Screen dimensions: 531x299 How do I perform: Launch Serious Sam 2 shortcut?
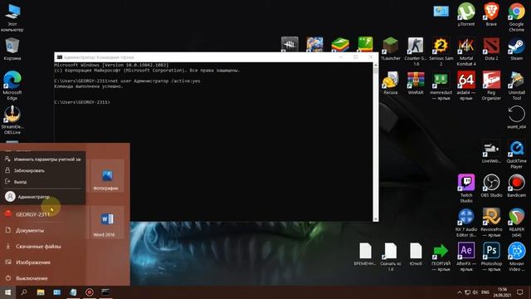pos(441,51)
